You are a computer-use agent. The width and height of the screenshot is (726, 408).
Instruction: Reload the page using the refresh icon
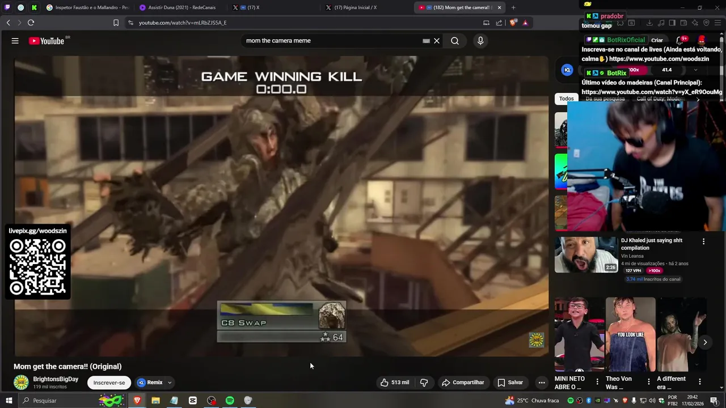tap(31, 23)
